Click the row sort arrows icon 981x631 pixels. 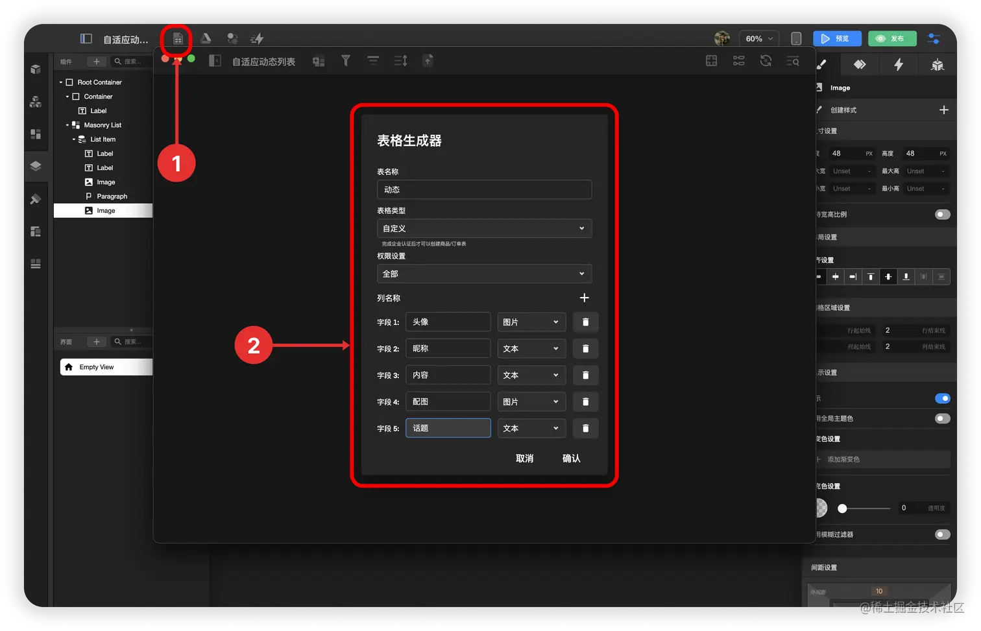point(401,61)
